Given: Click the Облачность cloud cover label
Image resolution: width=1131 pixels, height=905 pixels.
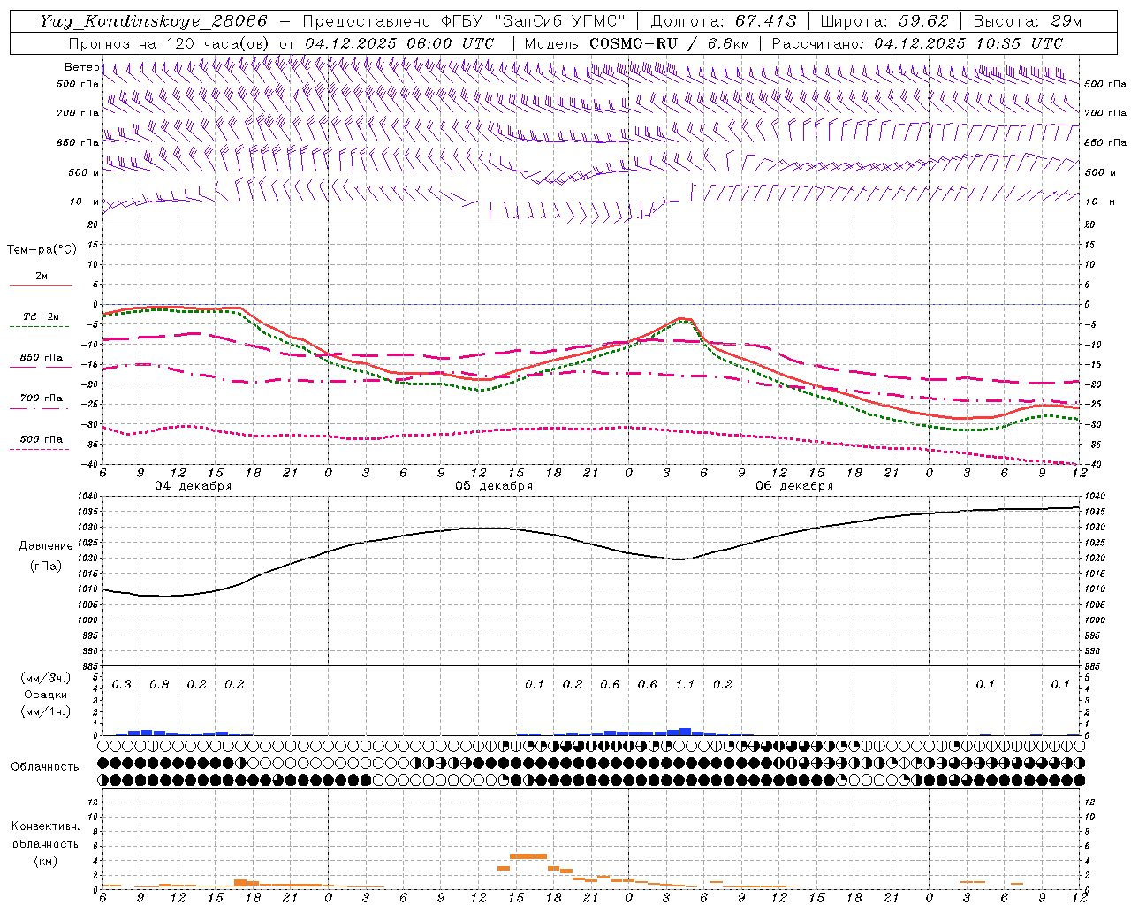Looking at the screenshot, I should [45, 766].
